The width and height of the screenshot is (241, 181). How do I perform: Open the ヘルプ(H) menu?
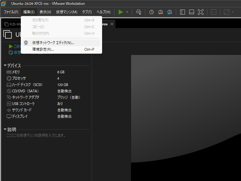click(x=103, y=12)
